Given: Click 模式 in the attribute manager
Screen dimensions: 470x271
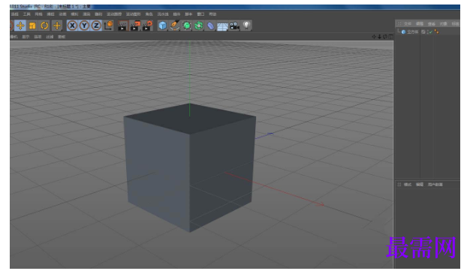Looking at the screenshot, I should 408,185.
